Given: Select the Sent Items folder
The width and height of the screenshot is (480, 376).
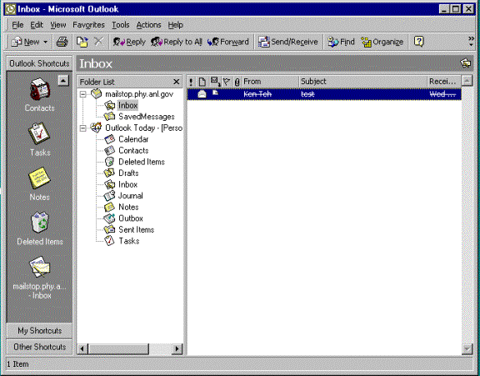Looking at the screenshot, I should click(x=136, y=229).
